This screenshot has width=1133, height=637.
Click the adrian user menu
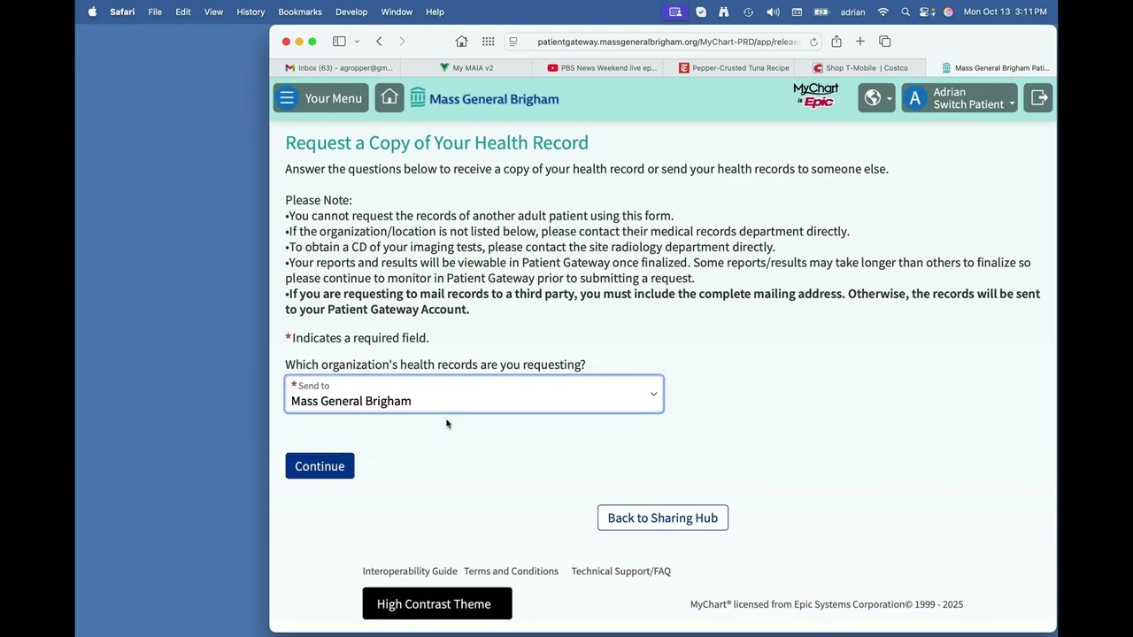point(852,12)
